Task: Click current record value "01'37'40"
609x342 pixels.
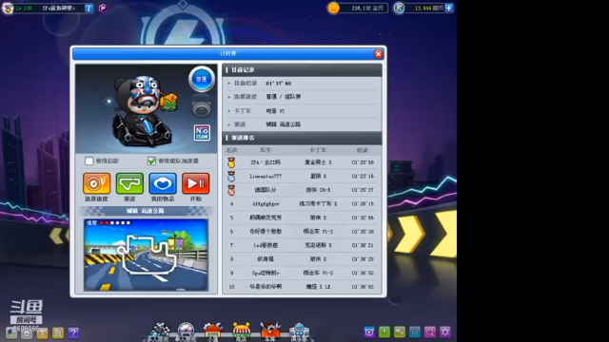Action: coord(279,84)
